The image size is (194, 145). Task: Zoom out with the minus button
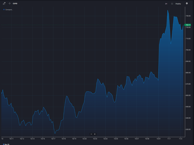pyautogui.click(x=91, y=134)
